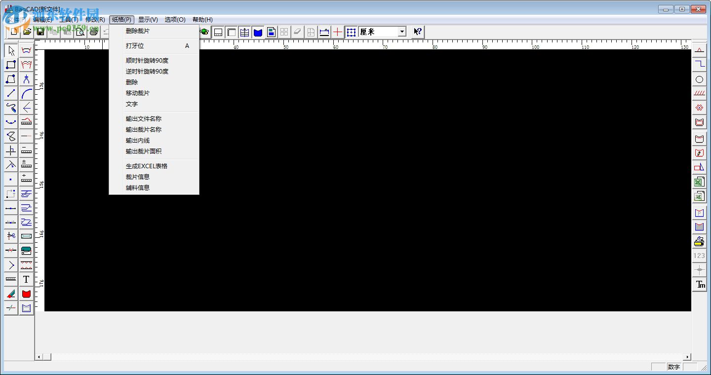
Task: Click the yellow printer icon on right toolbar
Action: [x=699, y=242]
